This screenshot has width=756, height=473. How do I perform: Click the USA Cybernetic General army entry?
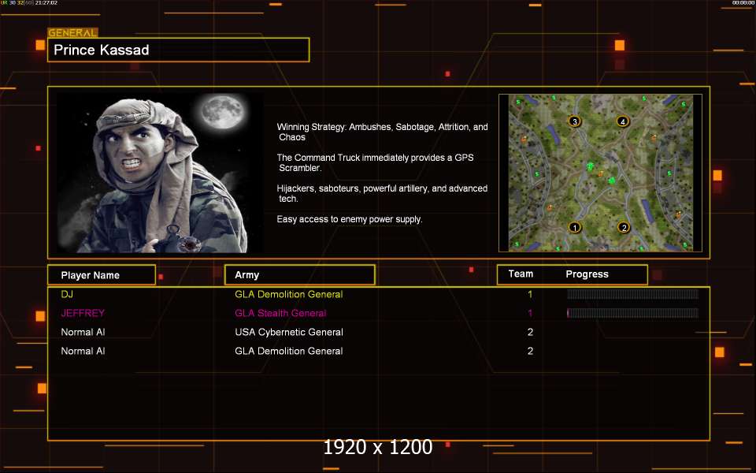pos(288,332)
